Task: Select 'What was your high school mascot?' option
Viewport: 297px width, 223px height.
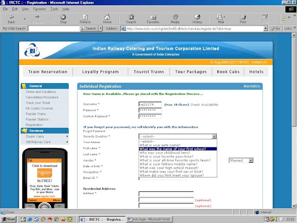Action: (178, 168)
